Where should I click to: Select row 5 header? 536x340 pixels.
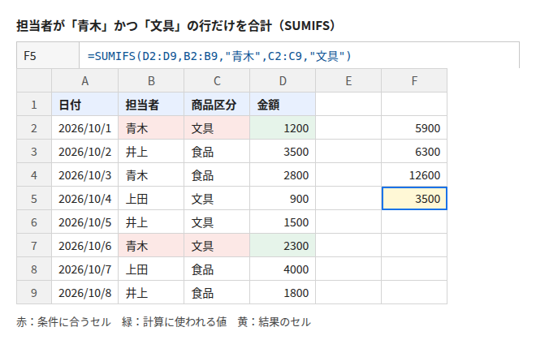click(x=34, y=199)
